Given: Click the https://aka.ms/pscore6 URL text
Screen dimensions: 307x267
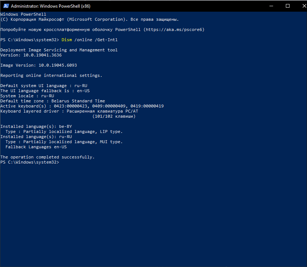Looking at the screenshot, I should click(x=174, y=30).
